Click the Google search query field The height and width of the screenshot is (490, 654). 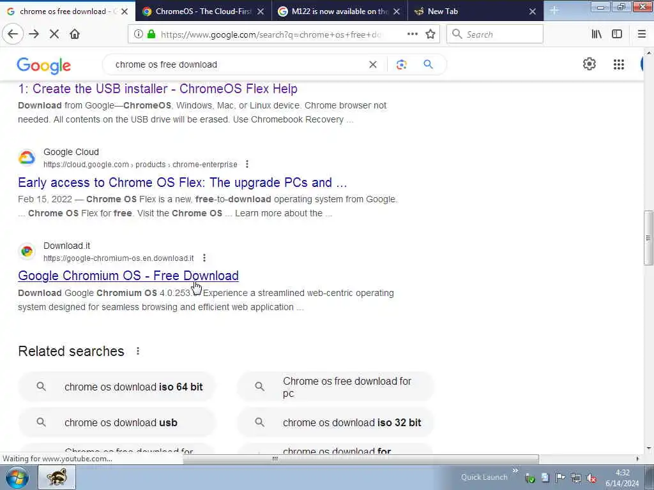[238, 64]
